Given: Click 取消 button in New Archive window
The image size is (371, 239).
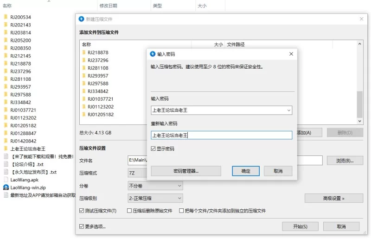Looking at the screenshot, I should tap(341, 226).
